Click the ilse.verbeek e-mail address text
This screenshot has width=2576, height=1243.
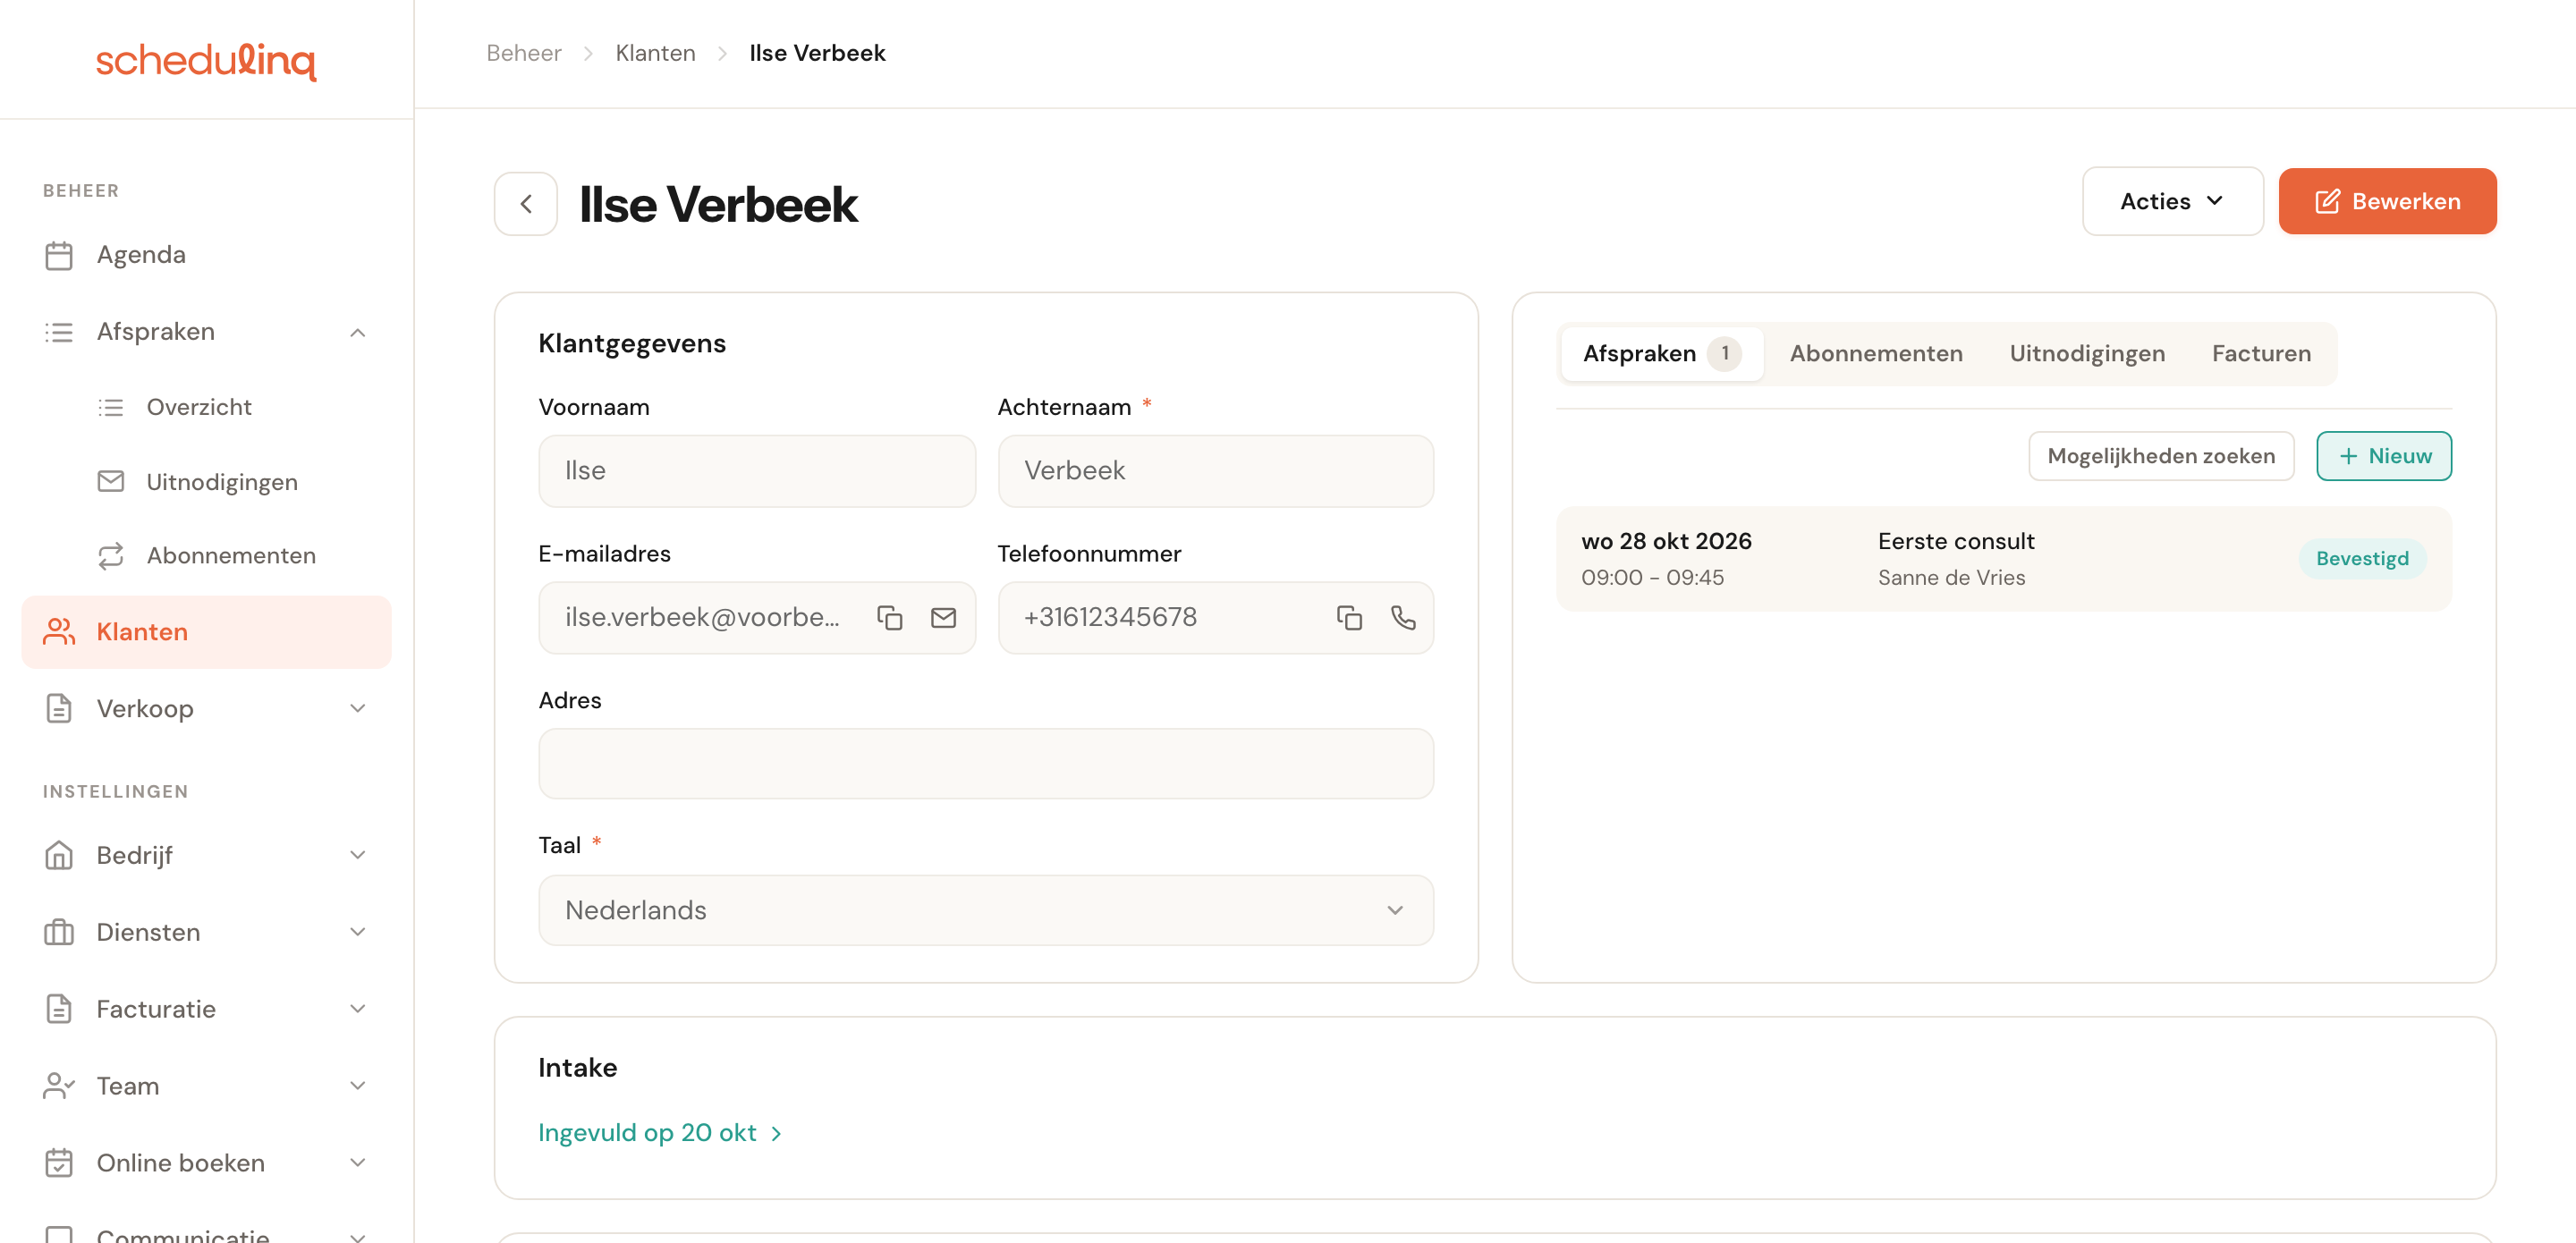702,618
